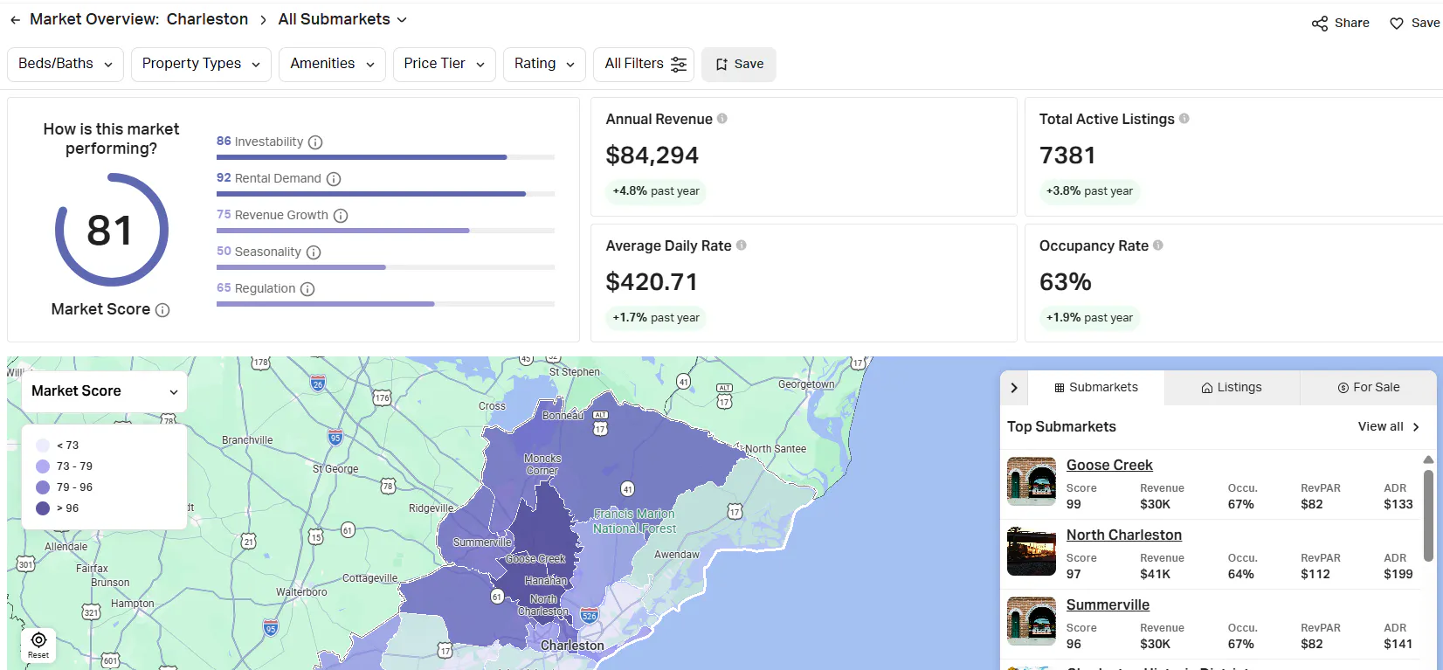
Task: Click the info icon next to Regulation
Action: 307,289
